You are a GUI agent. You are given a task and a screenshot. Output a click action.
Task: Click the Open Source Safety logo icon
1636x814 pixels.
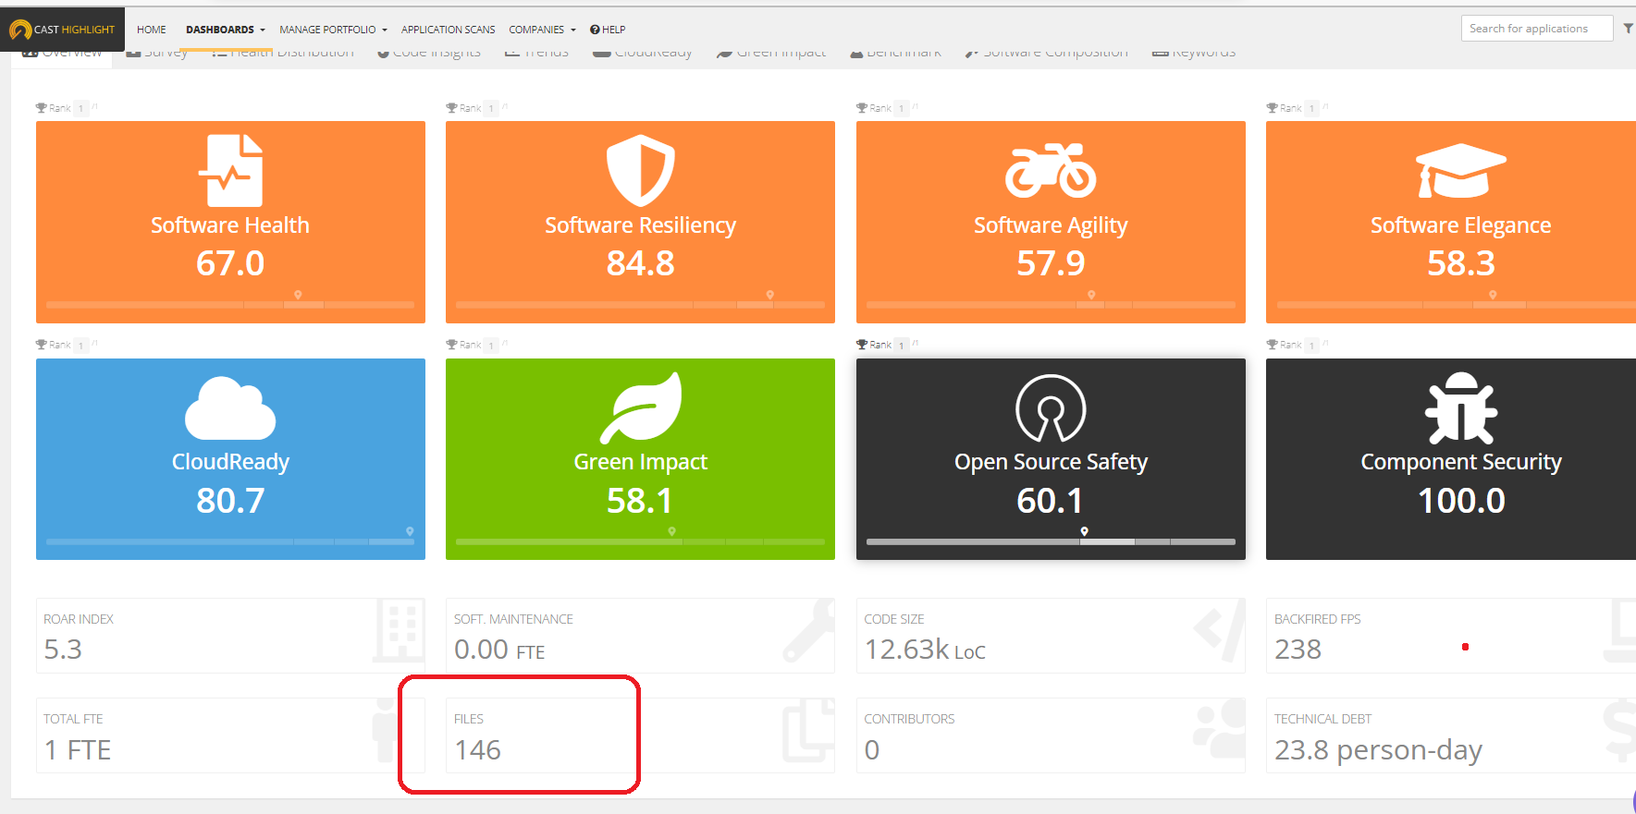pos(1051,408)
